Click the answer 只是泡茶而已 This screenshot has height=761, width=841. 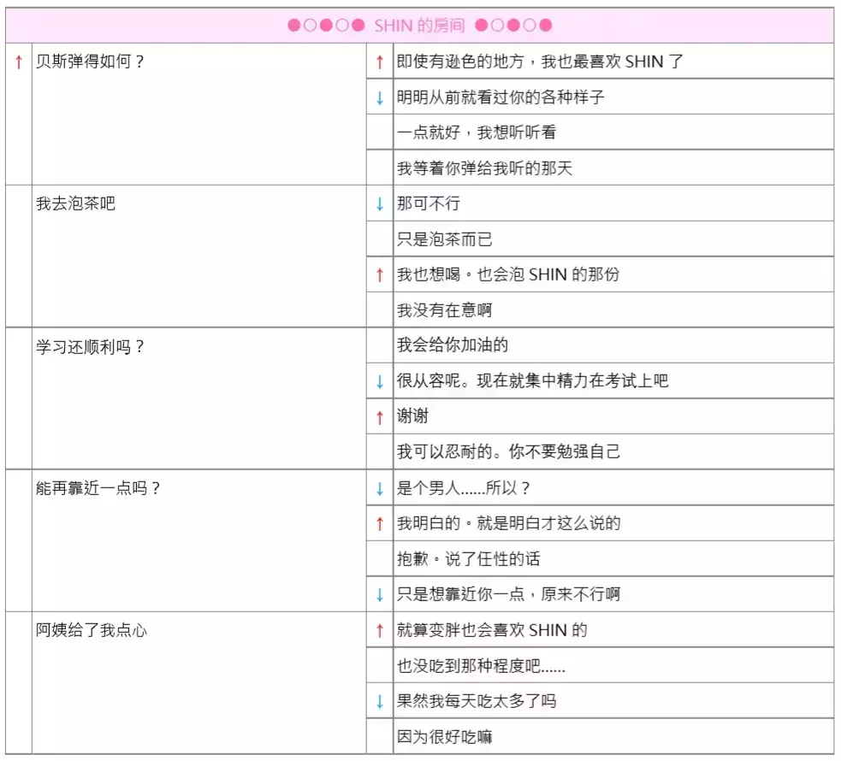click(x=445, y=239)
